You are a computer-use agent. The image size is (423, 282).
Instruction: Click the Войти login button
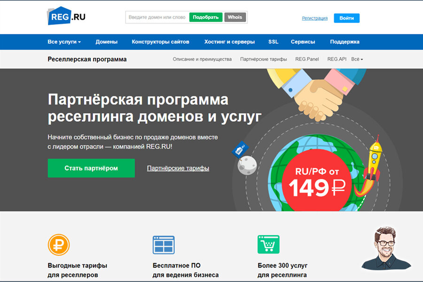point(347,18)
